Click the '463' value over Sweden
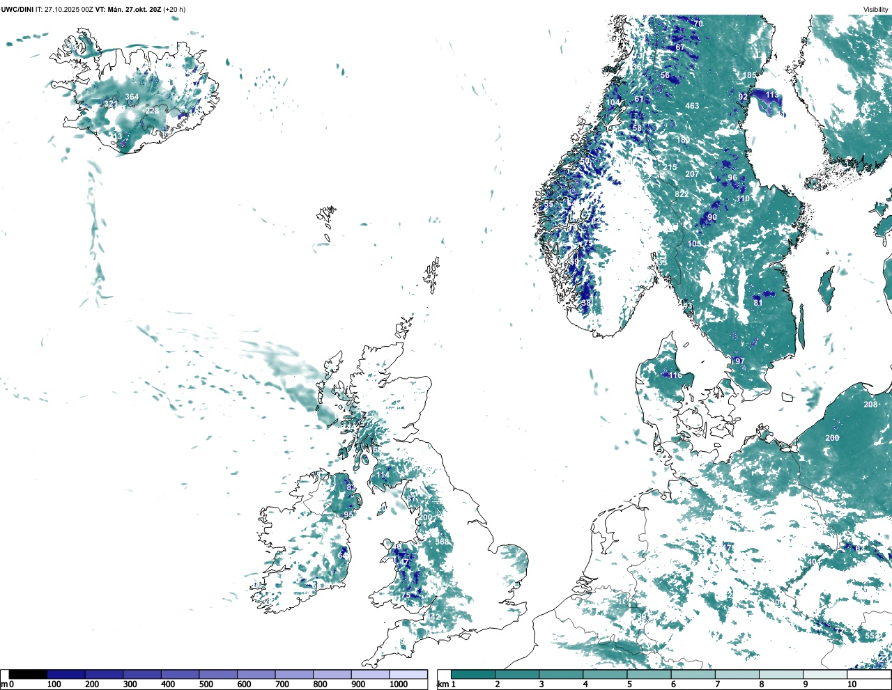The width and height of the screenshot is (892, 690). click(692, 106)
